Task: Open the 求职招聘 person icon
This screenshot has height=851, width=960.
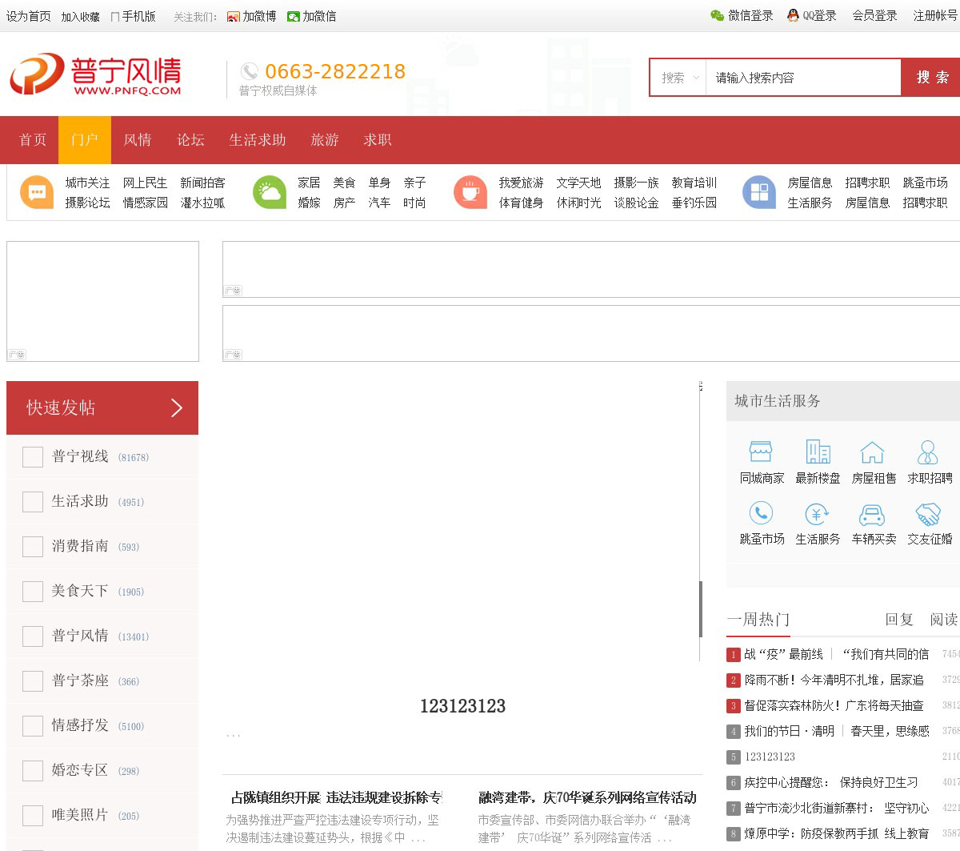Action: (928, 452)
